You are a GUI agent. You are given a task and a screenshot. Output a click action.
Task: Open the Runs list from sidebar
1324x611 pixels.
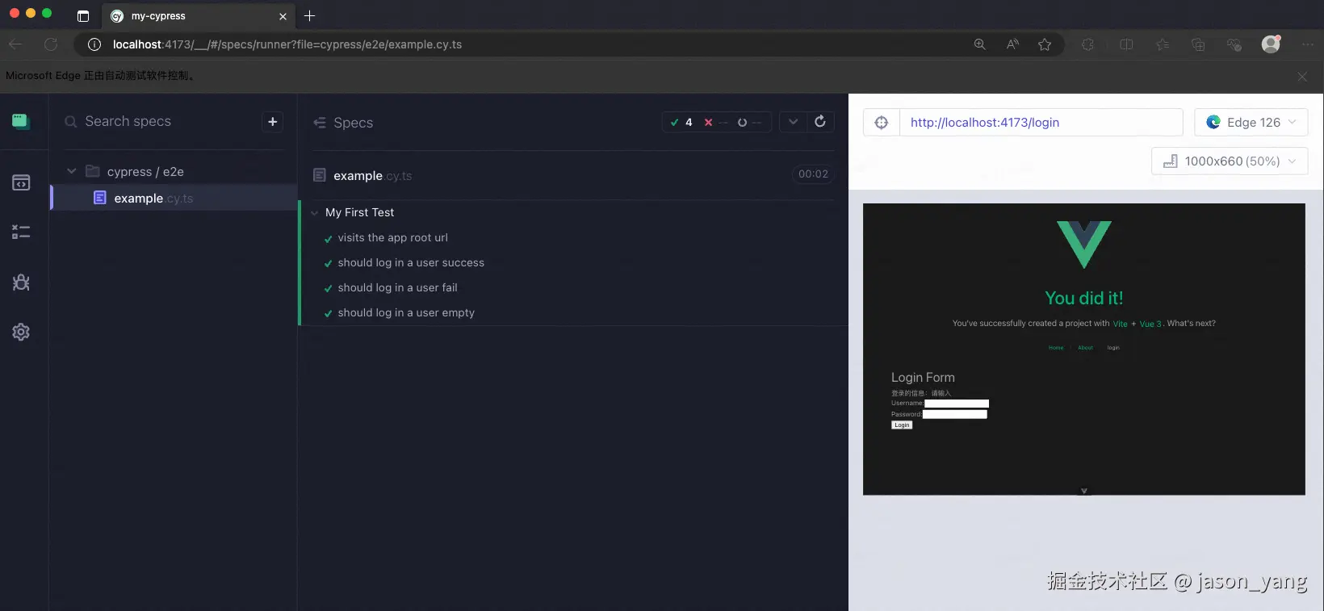point(21,232)
